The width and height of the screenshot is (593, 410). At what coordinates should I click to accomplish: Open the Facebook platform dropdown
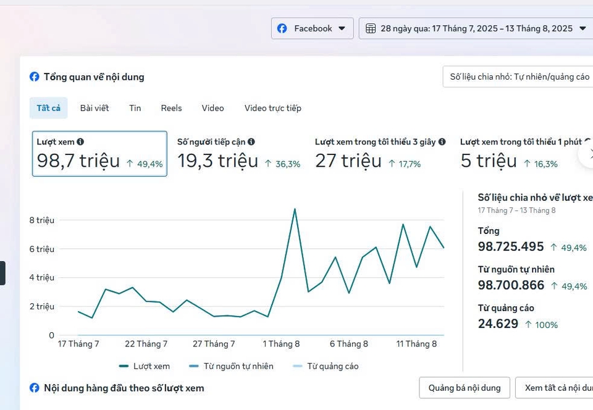(313, 28)
